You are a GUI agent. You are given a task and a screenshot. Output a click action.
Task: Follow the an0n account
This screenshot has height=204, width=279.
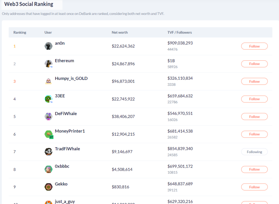254,46
